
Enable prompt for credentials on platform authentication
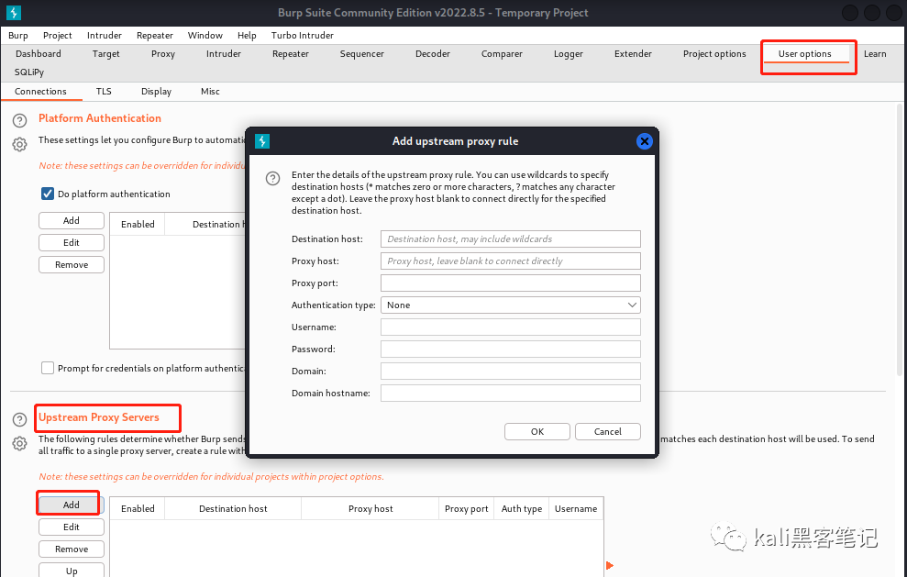47,368
